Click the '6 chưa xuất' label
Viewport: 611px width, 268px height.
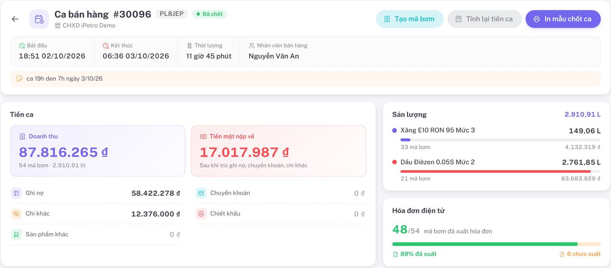(x=584, y=254)
